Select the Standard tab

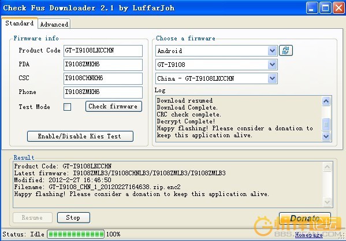coord(20,23)
